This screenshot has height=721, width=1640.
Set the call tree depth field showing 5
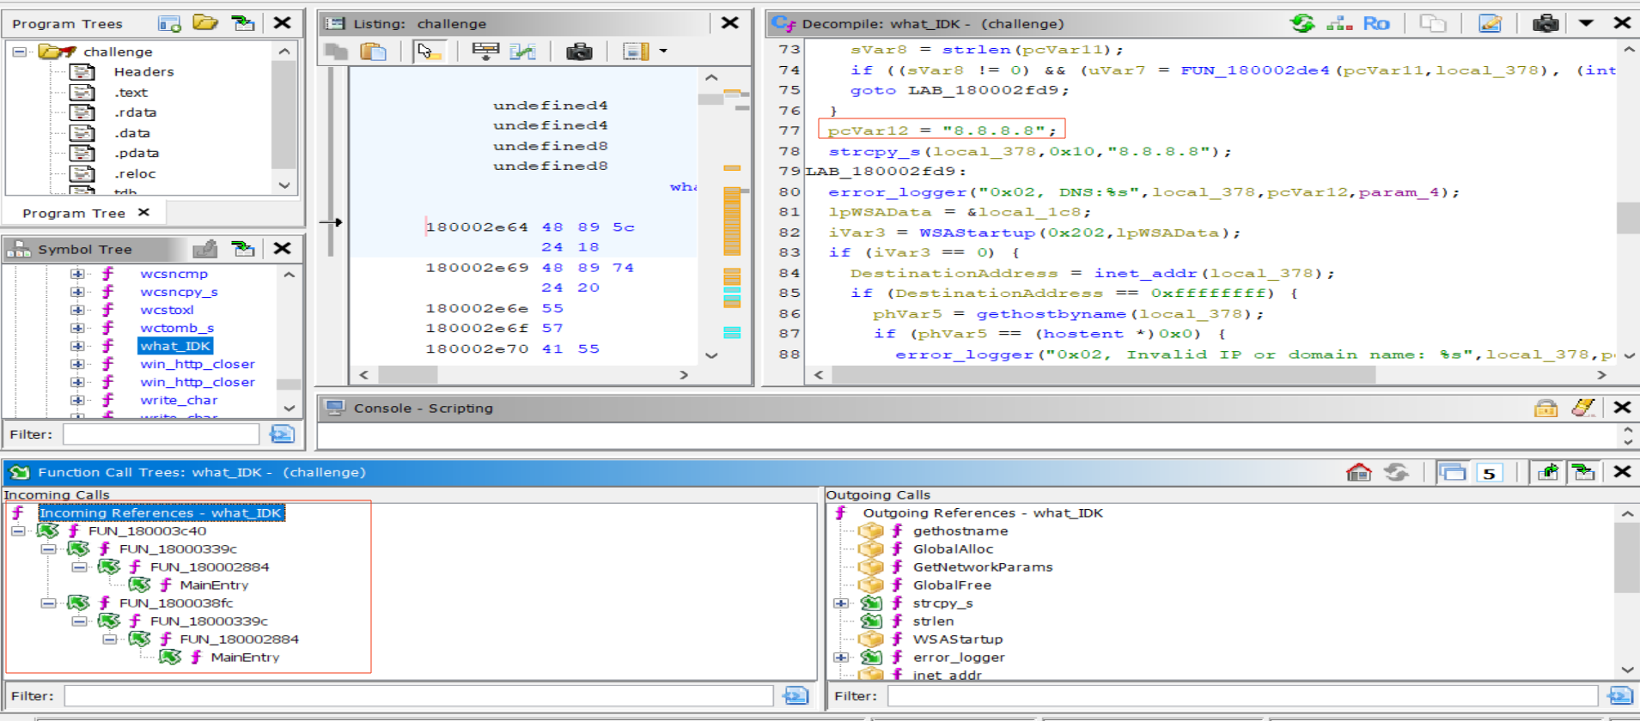[1490, 473]
